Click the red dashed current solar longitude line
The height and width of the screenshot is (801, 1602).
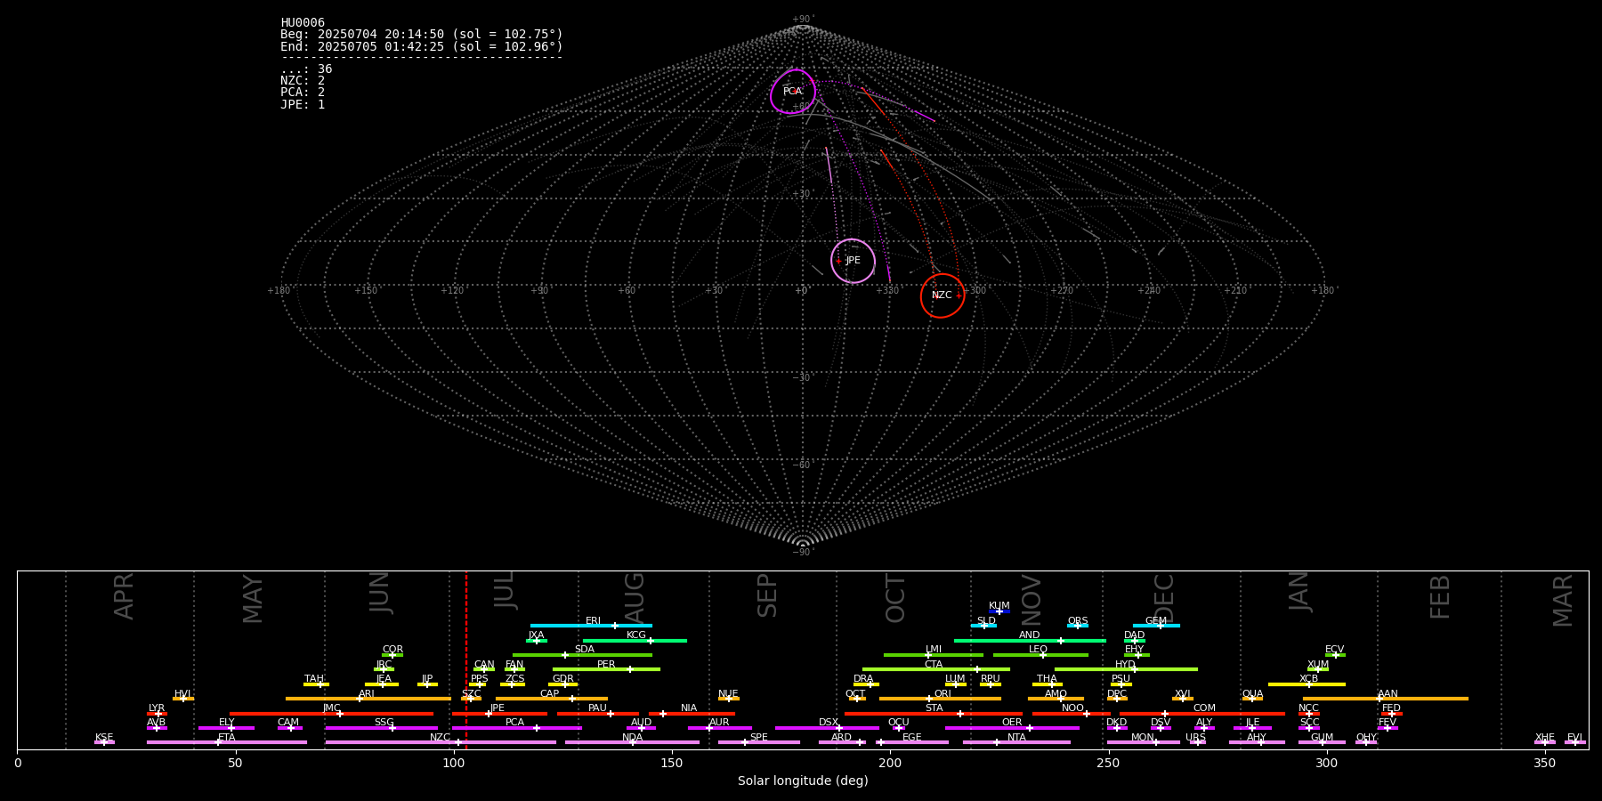pyautogui.click(x=466, y=659)
